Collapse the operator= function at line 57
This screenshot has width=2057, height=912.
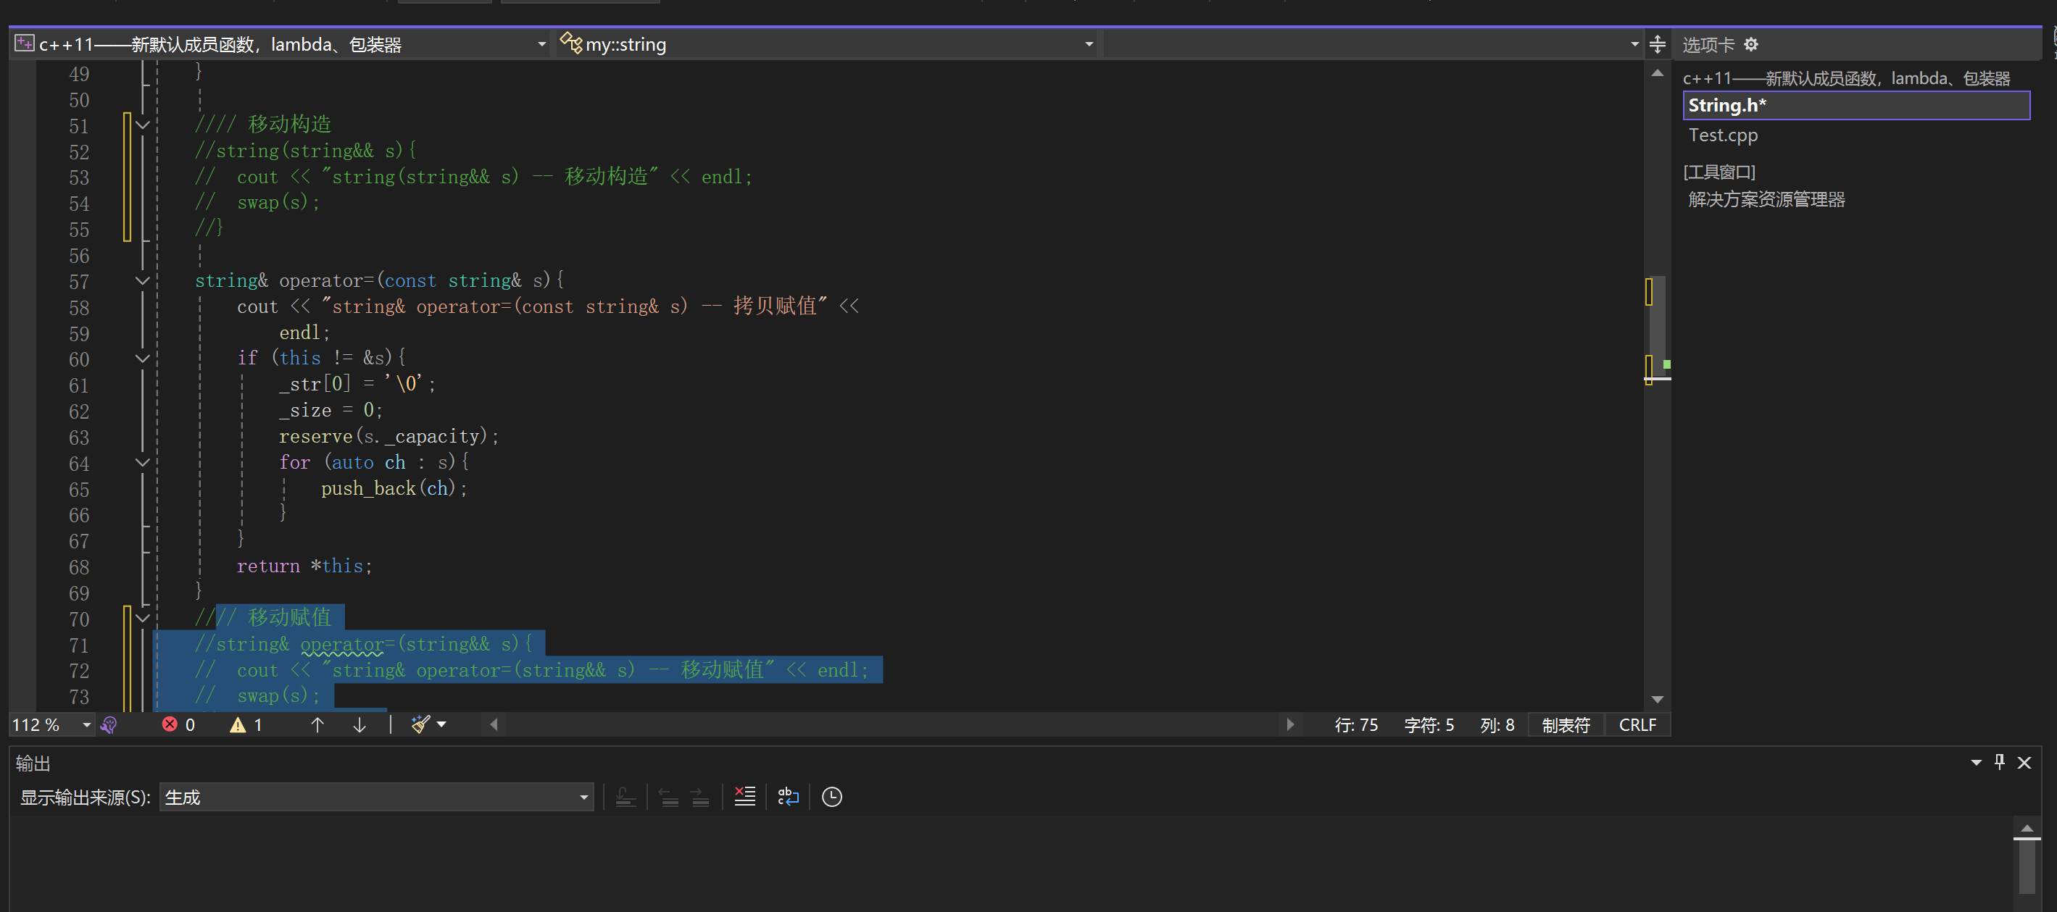point(143,281)
